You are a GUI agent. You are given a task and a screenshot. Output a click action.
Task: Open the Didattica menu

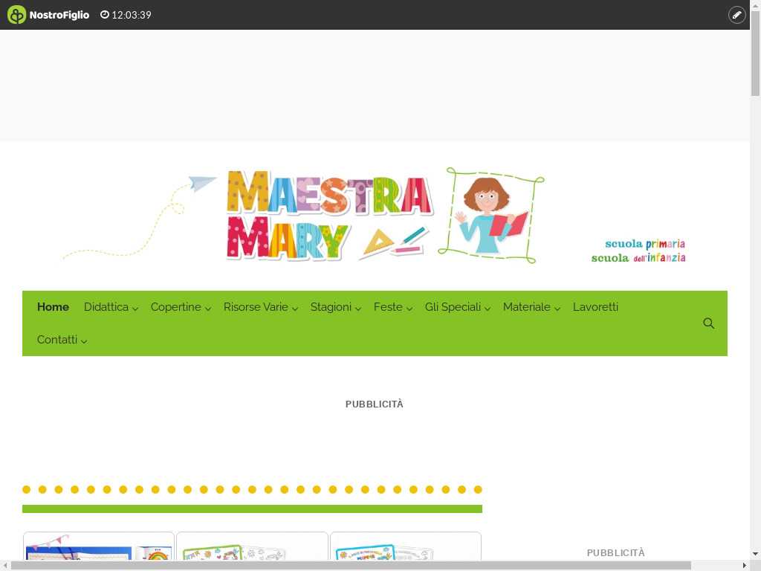coord(111,307)
